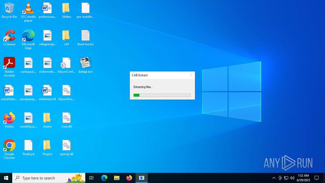Click the Meet Now tray icon

pos(280,178)
